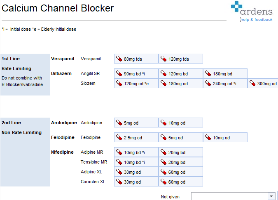This screenshot has height=200, width=278.
Task: Click pill icon next to Amlodipine 5mg od
Action: coord(119,123)
